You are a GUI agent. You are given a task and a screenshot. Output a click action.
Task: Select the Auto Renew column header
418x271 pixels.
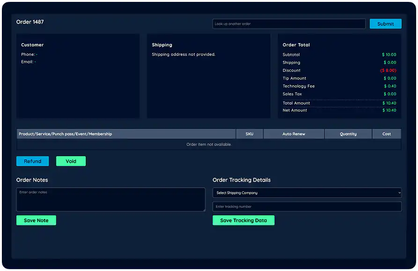click(293, 134)
